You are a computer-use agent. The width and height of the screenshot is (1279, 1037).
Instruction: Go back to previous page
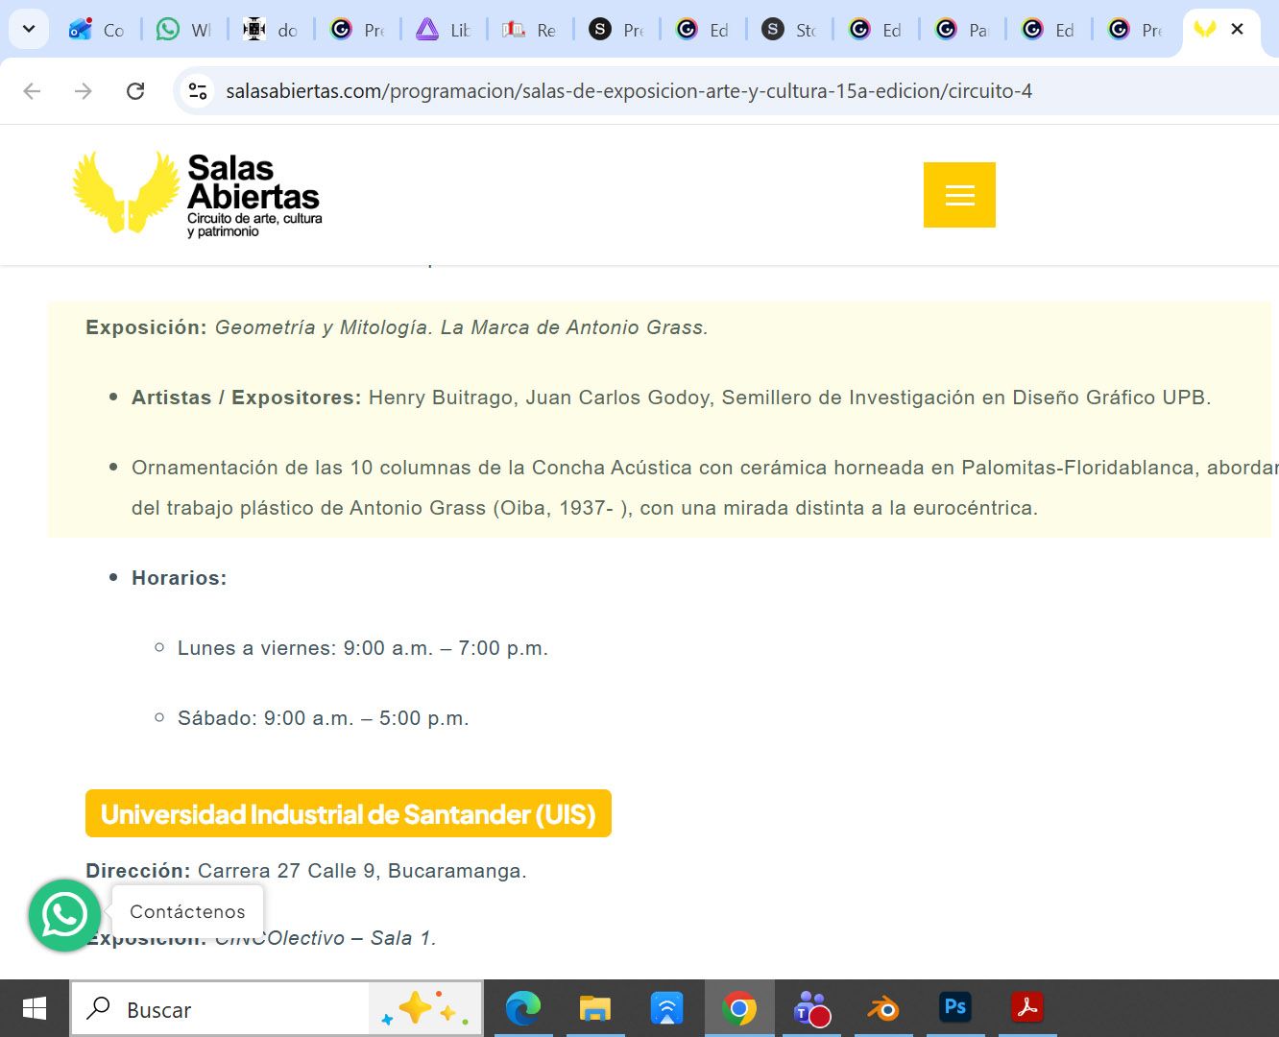coord(32,91)
